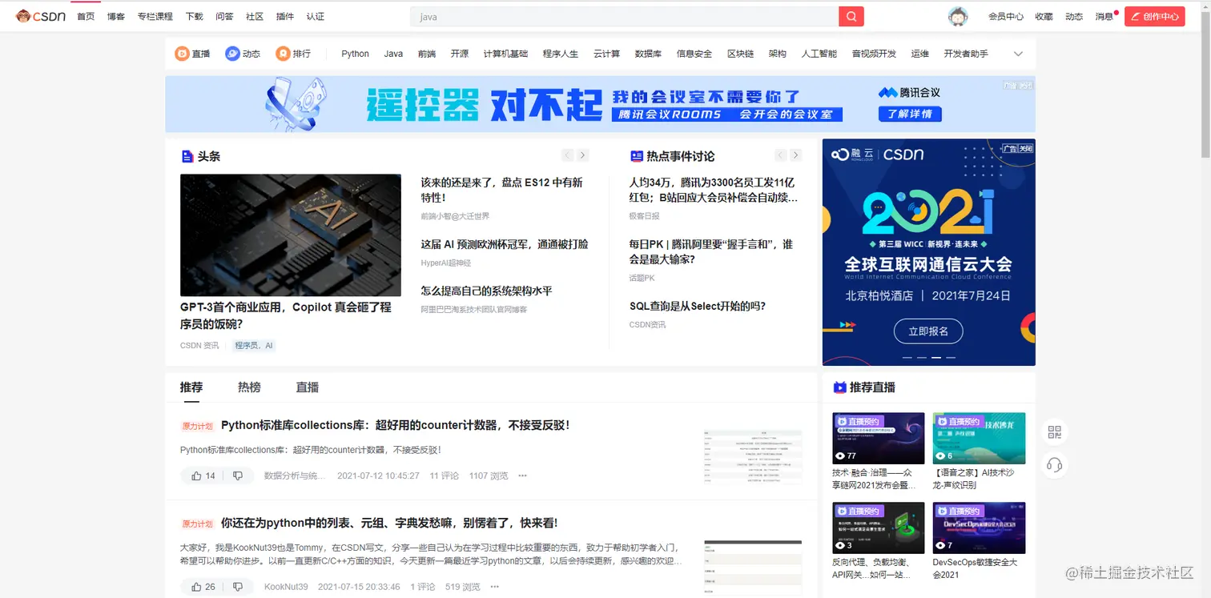Open the AI chip headline thumbnail

click(x=290, y=235)
